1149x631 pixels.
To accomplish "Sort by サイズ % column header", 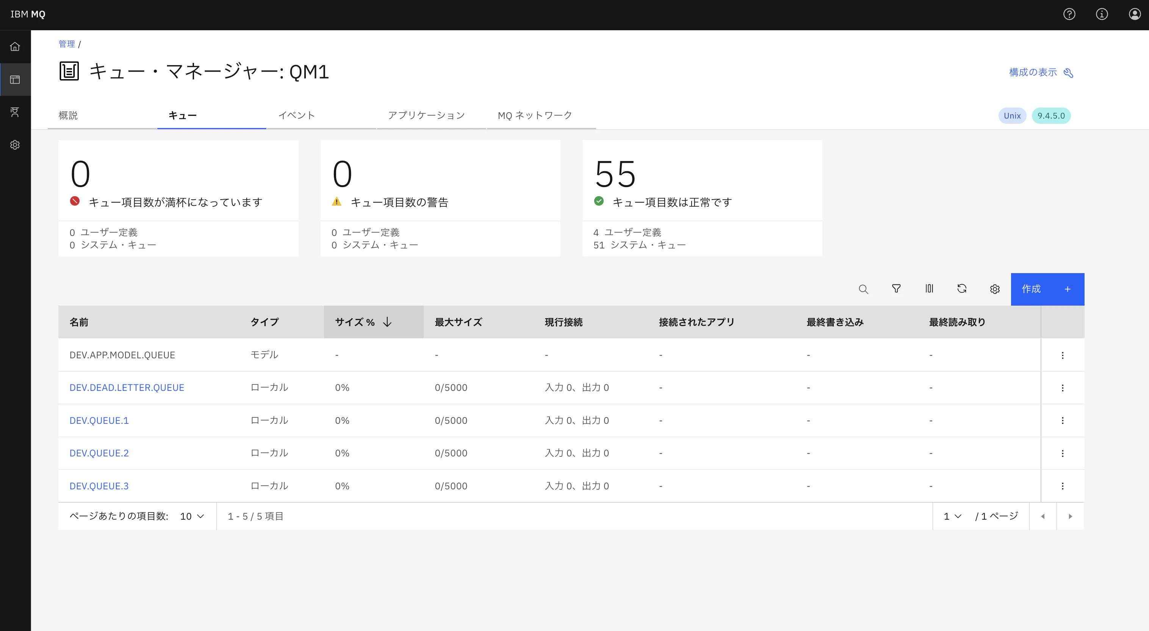I will (x=374, y=322).
